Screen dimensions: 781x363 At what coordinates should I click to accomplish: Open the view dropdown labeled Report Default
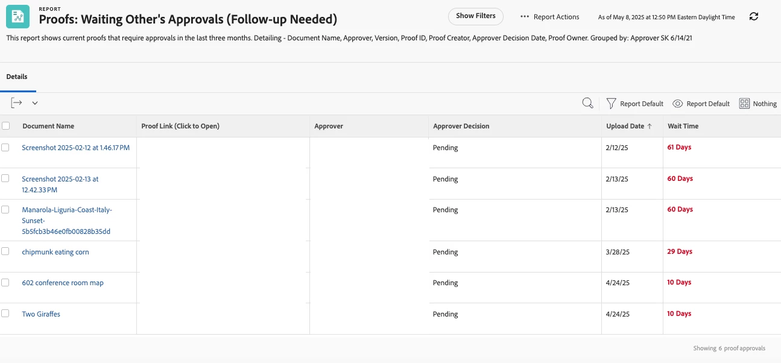[x=701, y=104]
